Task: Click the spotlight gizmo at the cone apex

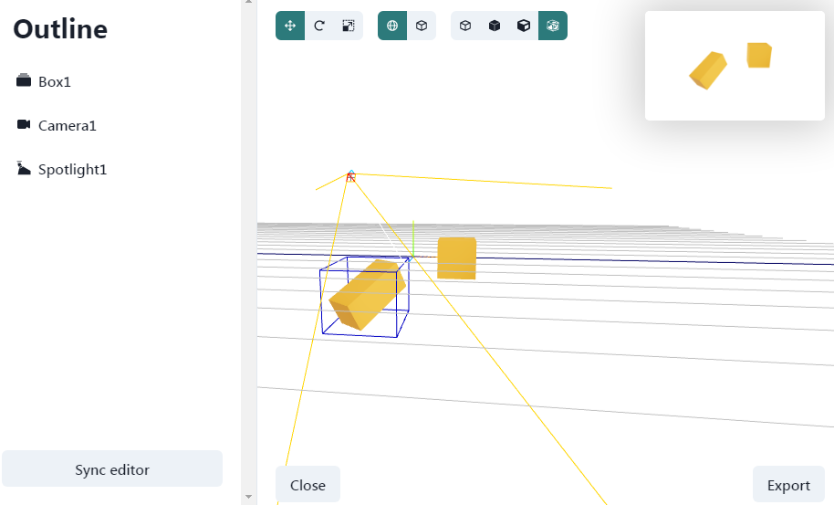Action: pos(350,176)
